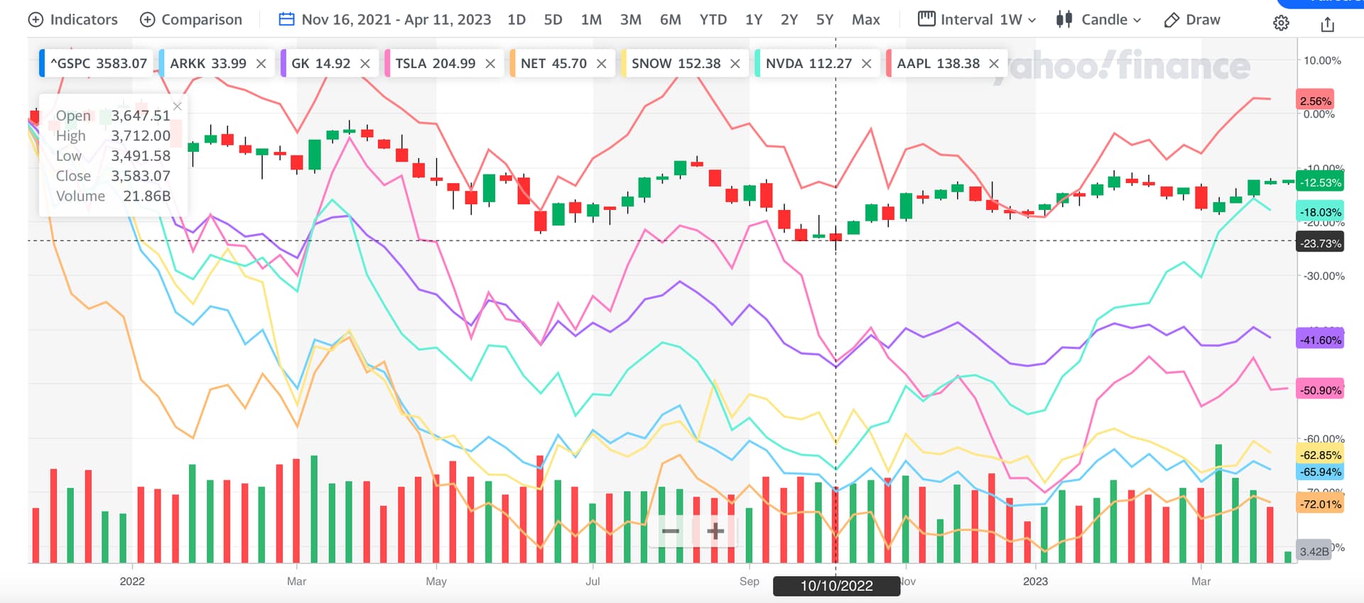Remove NVDA comparison
The width and height of the screenshot is (1364, 603).
point(867,64)
